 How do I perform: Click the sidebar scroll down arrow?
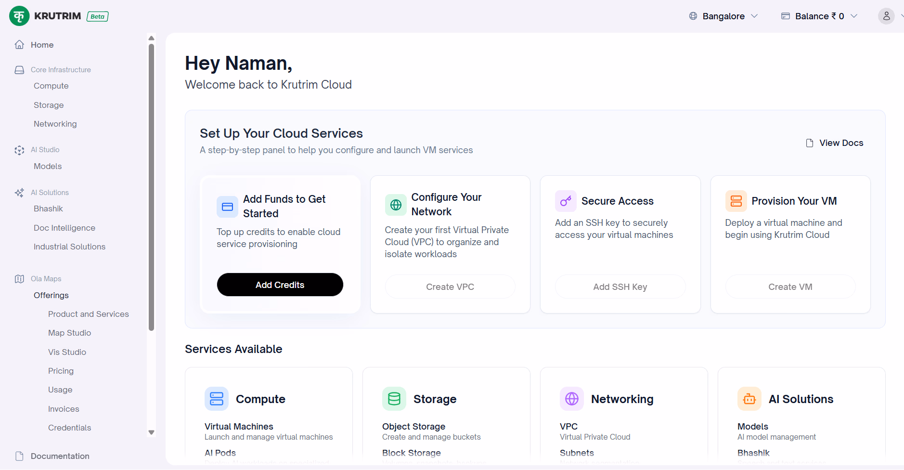pos(152,432)
